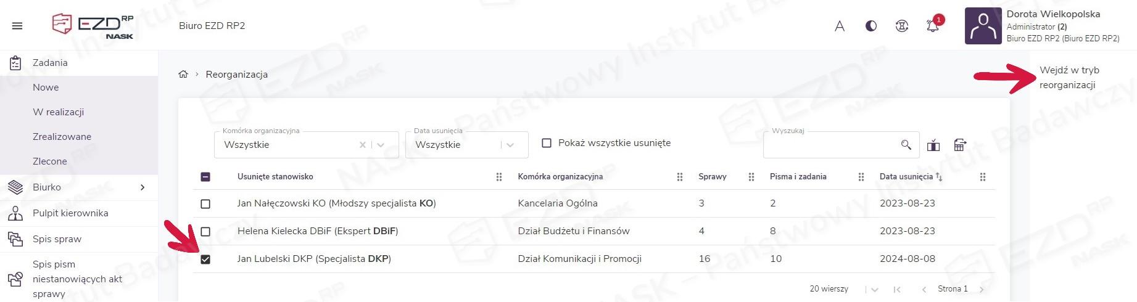Enable the 'Pokaż wszystkie usunięte' checkbox
The width and height of the screenshot is (1137, 302).
pos(547,143)
